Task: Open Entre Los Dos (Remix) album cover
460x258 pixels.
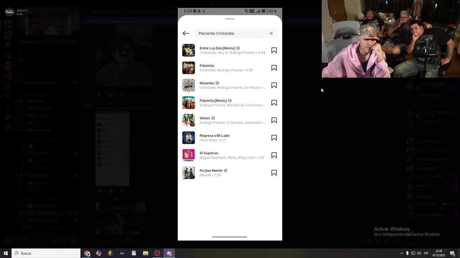Action: point(189,50)
